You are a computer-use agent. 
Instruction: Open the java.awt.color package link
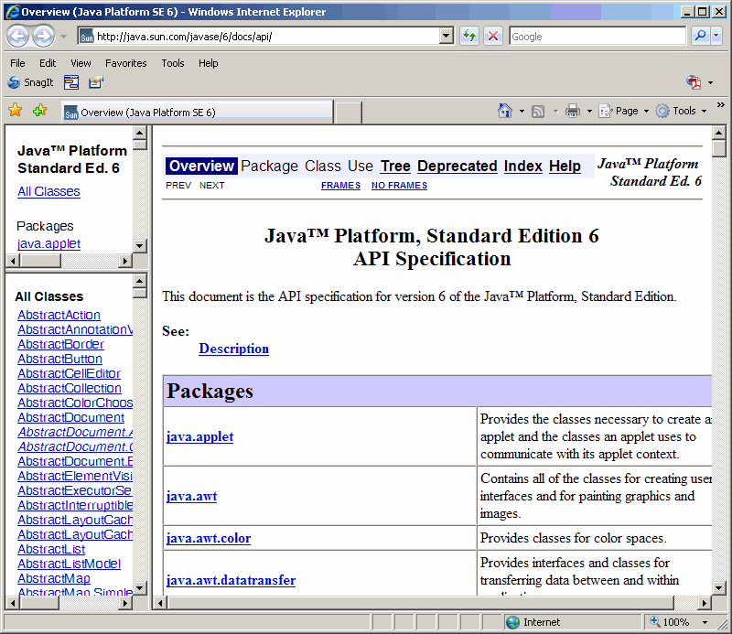[209, 538]
